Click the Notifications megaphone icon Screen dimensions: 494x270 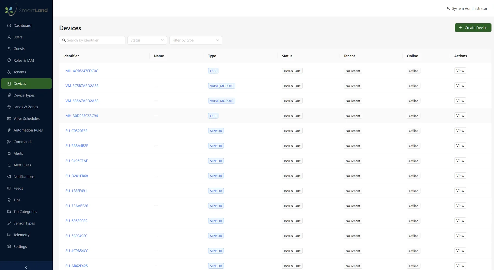click(9, 177)
